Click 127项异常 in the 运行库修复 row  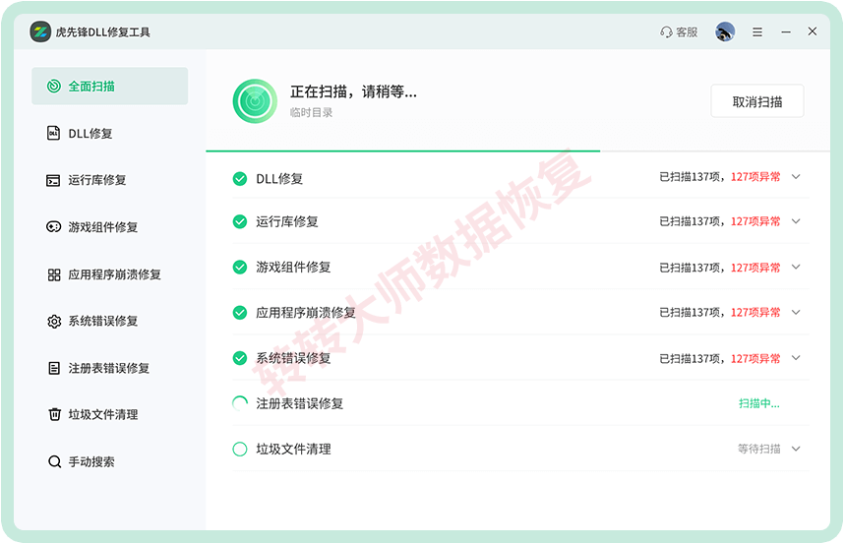point(755,221)
